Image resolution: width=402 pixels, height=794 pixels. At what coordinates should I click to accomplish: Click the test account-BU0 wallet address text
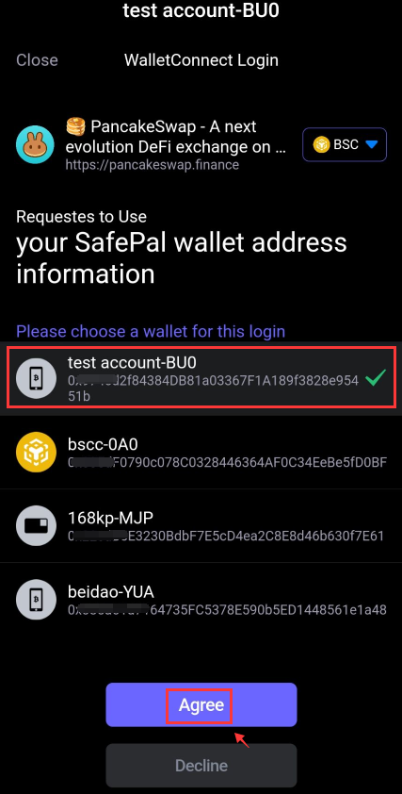click(x=213, y=388)
